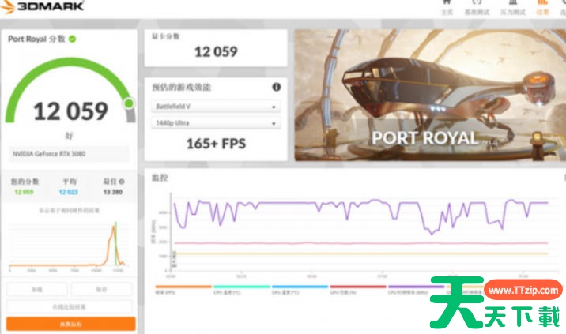Toggle the purple CPU clock frequency legend

pyautogui.click(x=416, y=290)
